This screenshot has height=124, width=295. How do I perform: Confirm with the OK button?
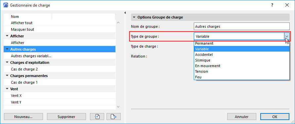[275, 117]
